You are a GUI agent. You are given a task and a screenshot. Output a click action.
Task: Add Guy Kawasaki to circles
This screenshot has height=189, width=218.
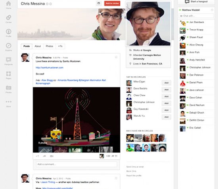[x=166, y=110]
